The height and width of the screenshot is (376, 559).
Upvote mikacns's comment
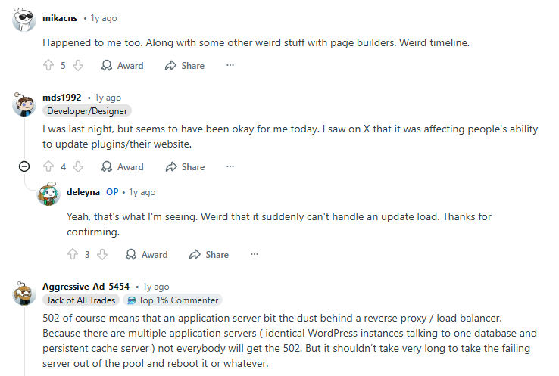(x=49, y=66)
